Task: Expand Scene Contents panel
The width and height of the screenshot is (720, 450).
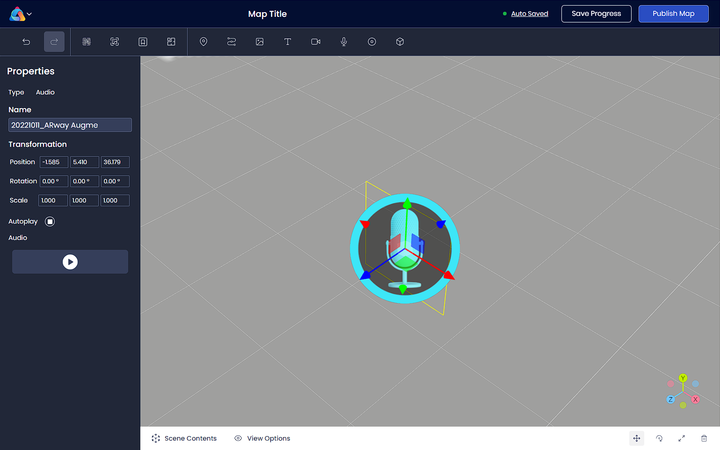Action: point(184,438)
